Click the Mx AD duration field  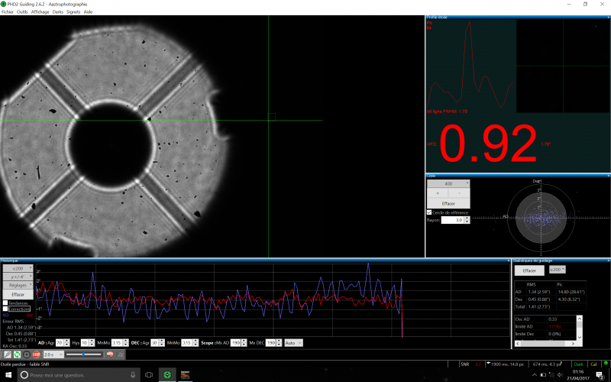[x=236, y=343]
